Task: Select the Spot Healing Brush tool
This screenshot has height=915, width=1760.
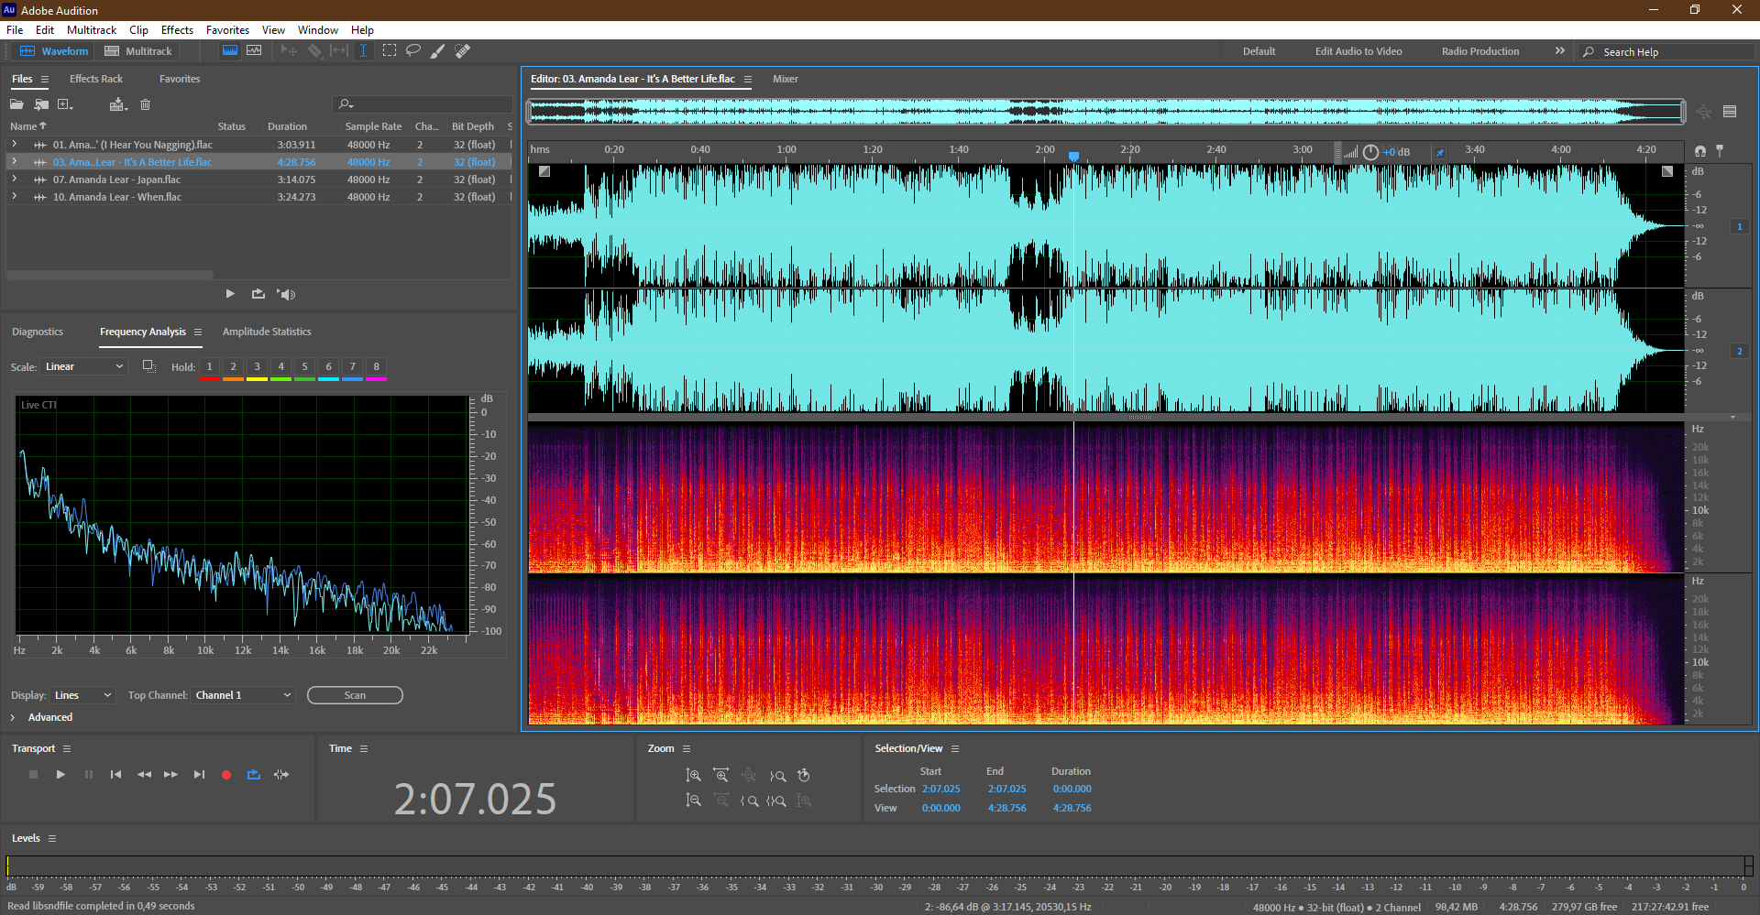Action: [463, 51]
